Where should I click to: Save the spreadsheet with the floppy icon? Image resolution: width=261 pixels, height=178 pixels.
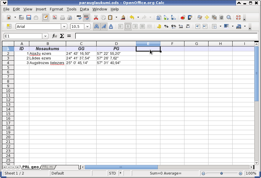[29, 17]
